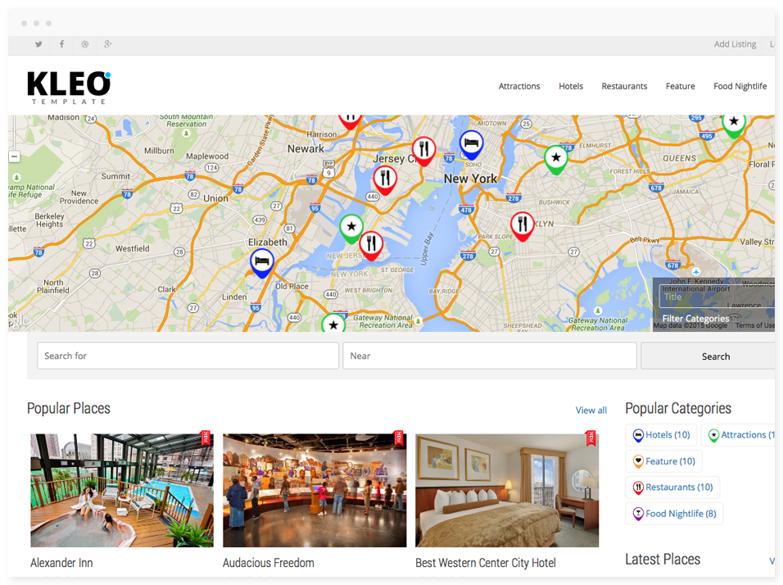Image resolution: width=783 pixels, height=585 pixels.
Task: Open the View all link for Popular Places
Action: (x=591, y=410)
